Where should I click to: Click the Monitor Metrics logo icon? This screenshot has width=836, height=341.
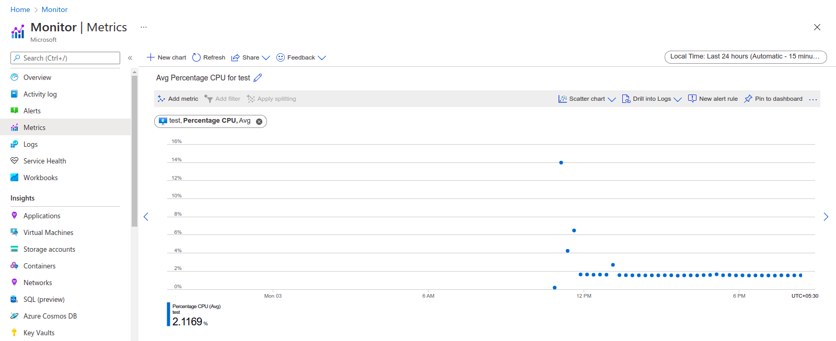[18, 32]
